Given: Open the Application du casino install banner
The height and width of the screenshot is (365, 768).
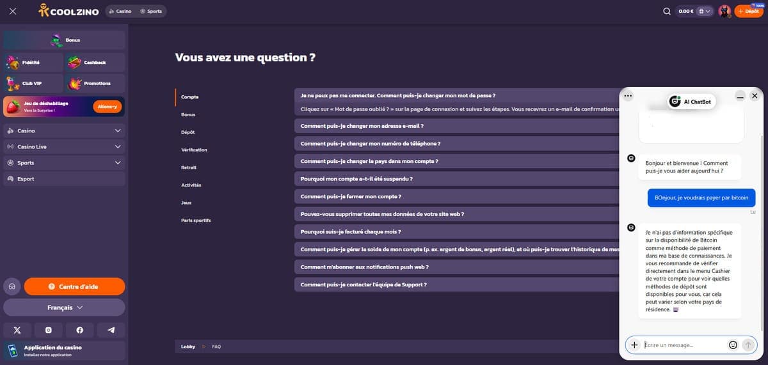Looking at the screenshot, I should click(x=64, y=350).
